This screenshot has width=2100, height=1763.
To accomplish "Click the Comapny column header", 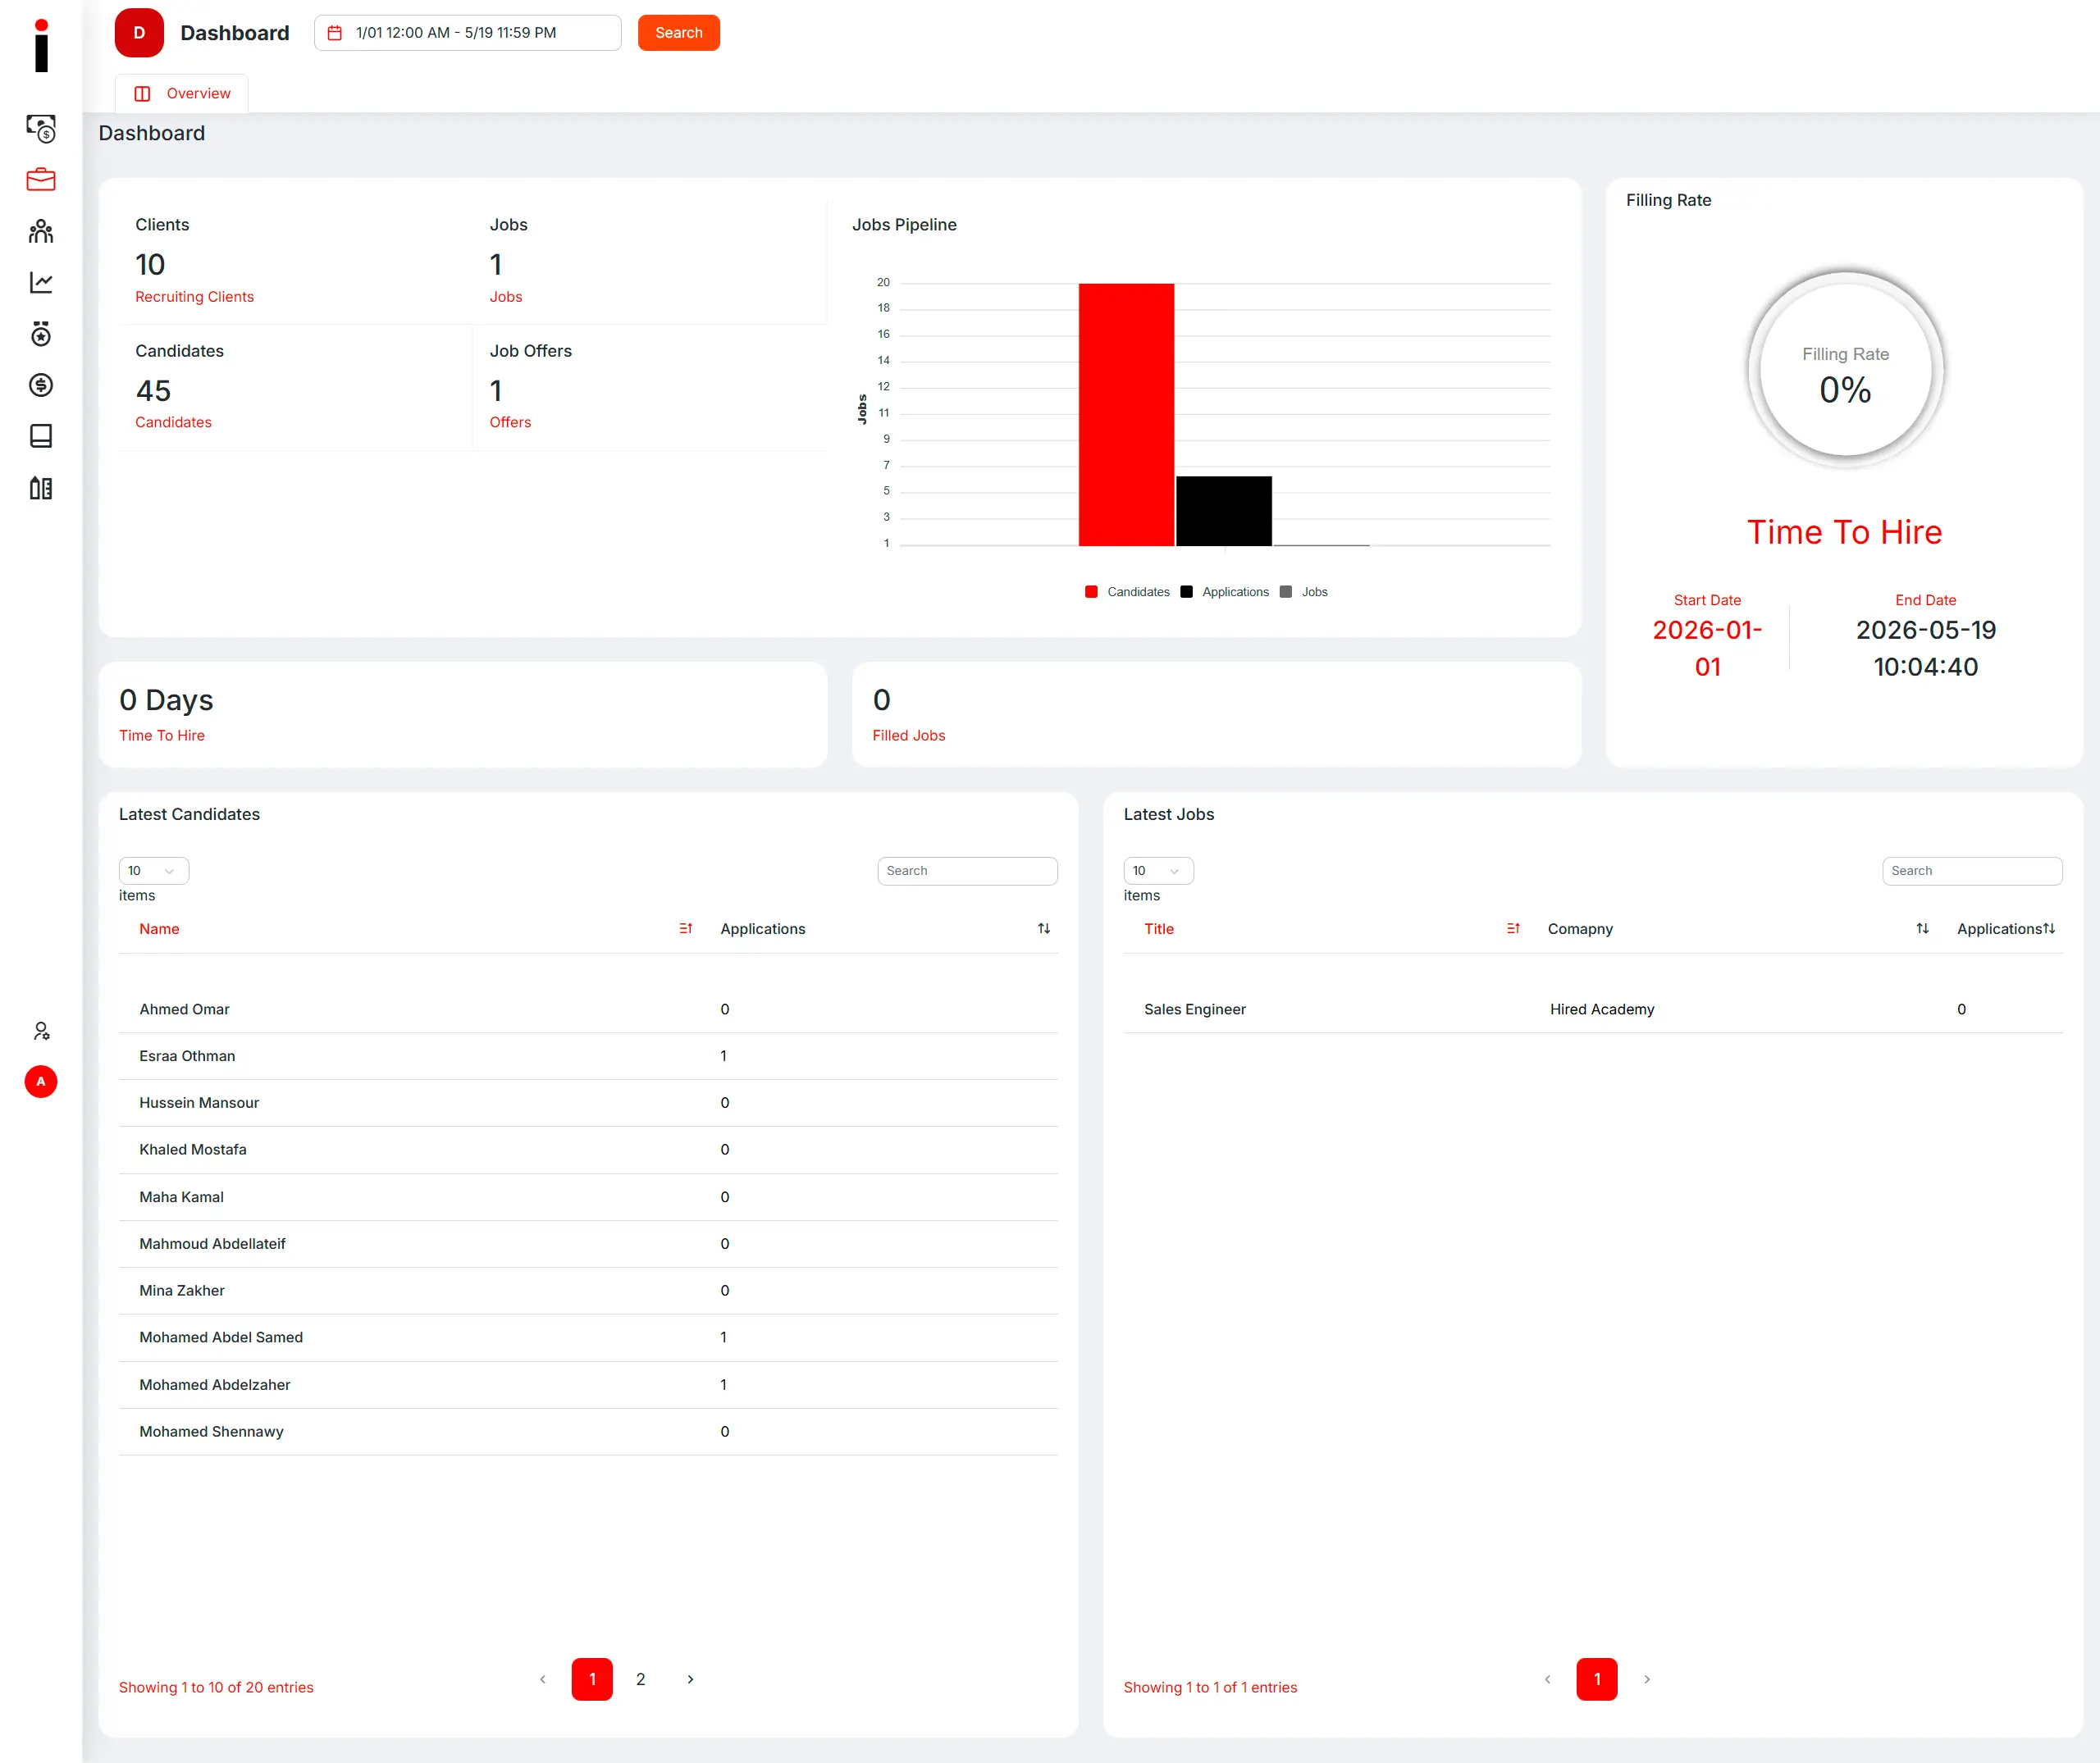I will [x=1580, y=928].
